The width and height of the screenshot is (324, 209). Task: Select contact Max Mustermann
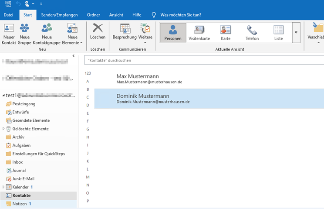[209, 79]
